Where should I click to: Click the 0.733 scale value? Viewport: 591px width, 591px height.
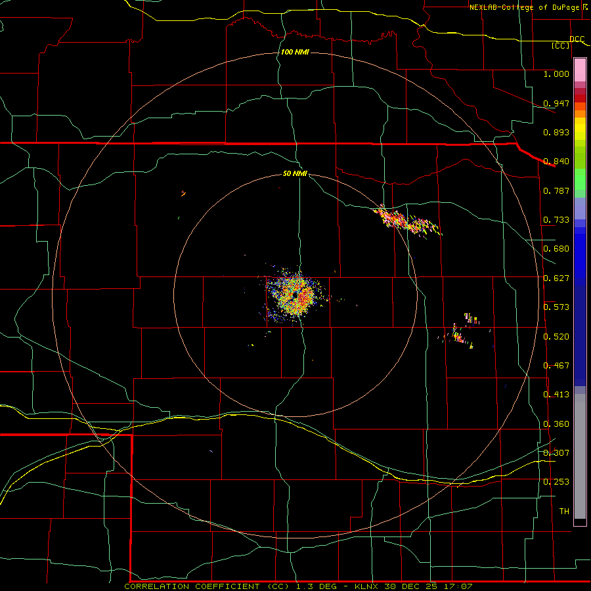556,220
